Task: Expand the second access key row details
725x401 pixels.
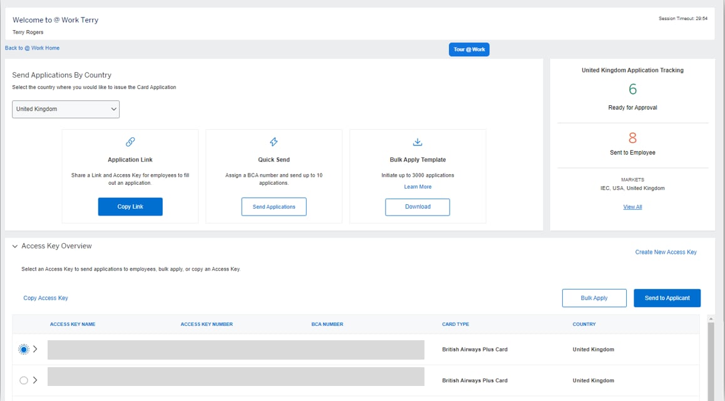Action: 36,380
